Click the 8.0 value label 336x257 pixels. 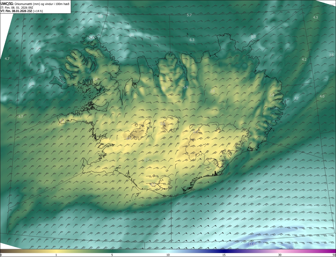click(253, 37)
